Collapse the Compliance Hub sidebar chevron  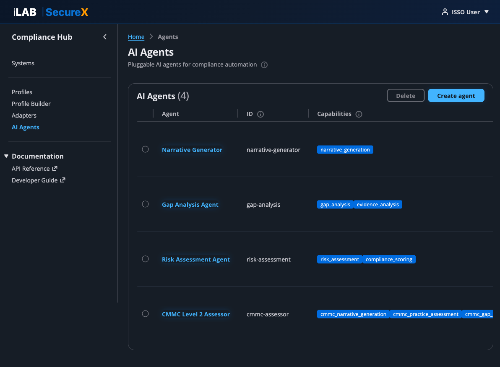104,37
